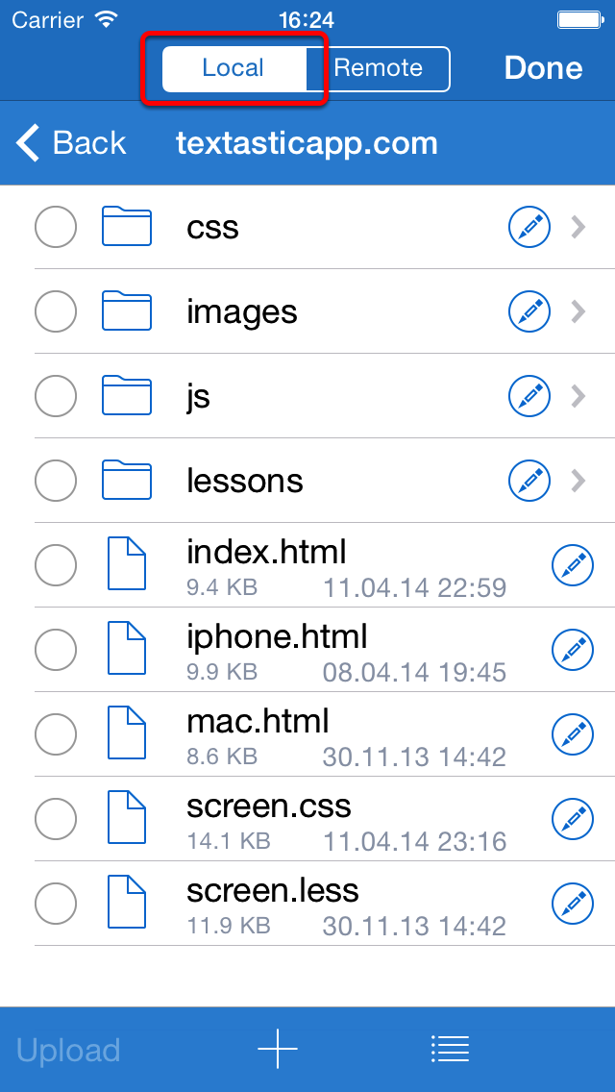Viewport: 615px width, 1092px height.
Task: Open the mac.html file row
Action: (x=307, y=734)
